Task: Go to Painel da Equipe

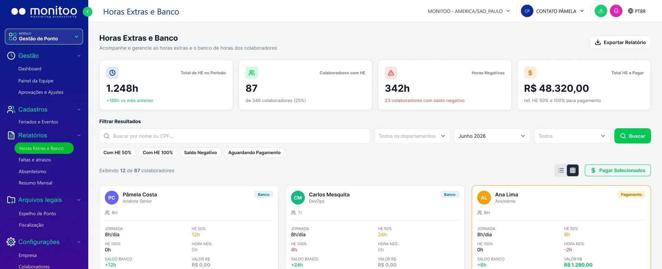Action: [36, 81]
